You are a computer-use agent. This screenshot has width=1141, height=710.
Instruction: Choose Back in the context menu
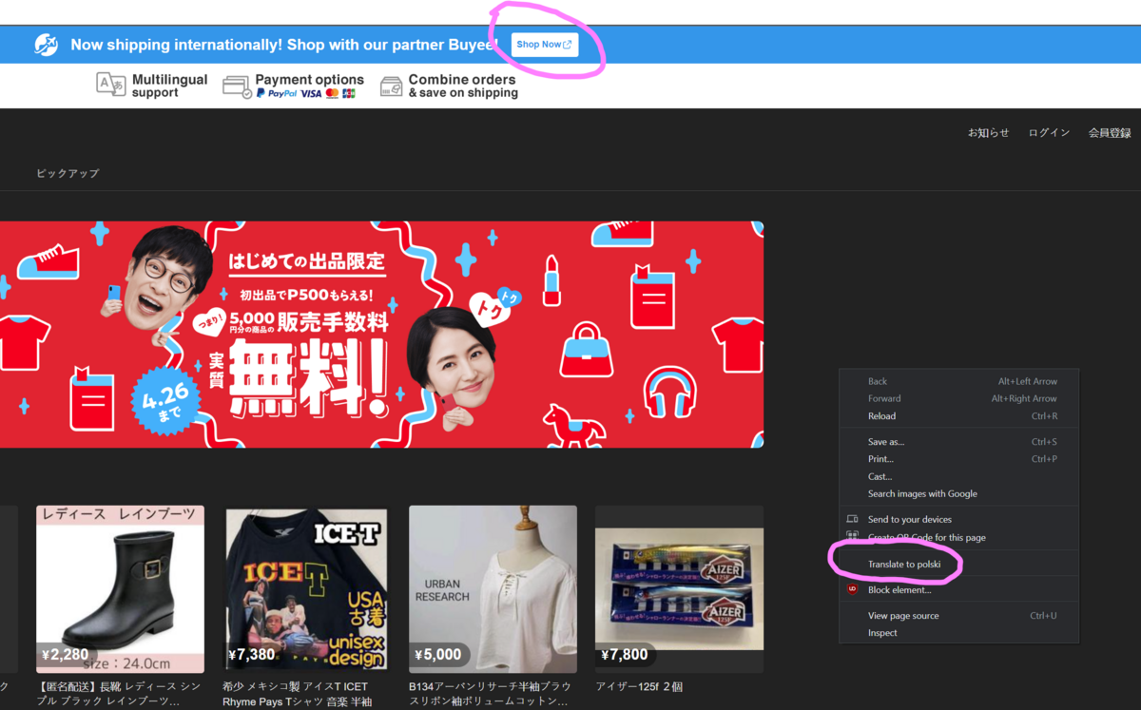point(959,381)
